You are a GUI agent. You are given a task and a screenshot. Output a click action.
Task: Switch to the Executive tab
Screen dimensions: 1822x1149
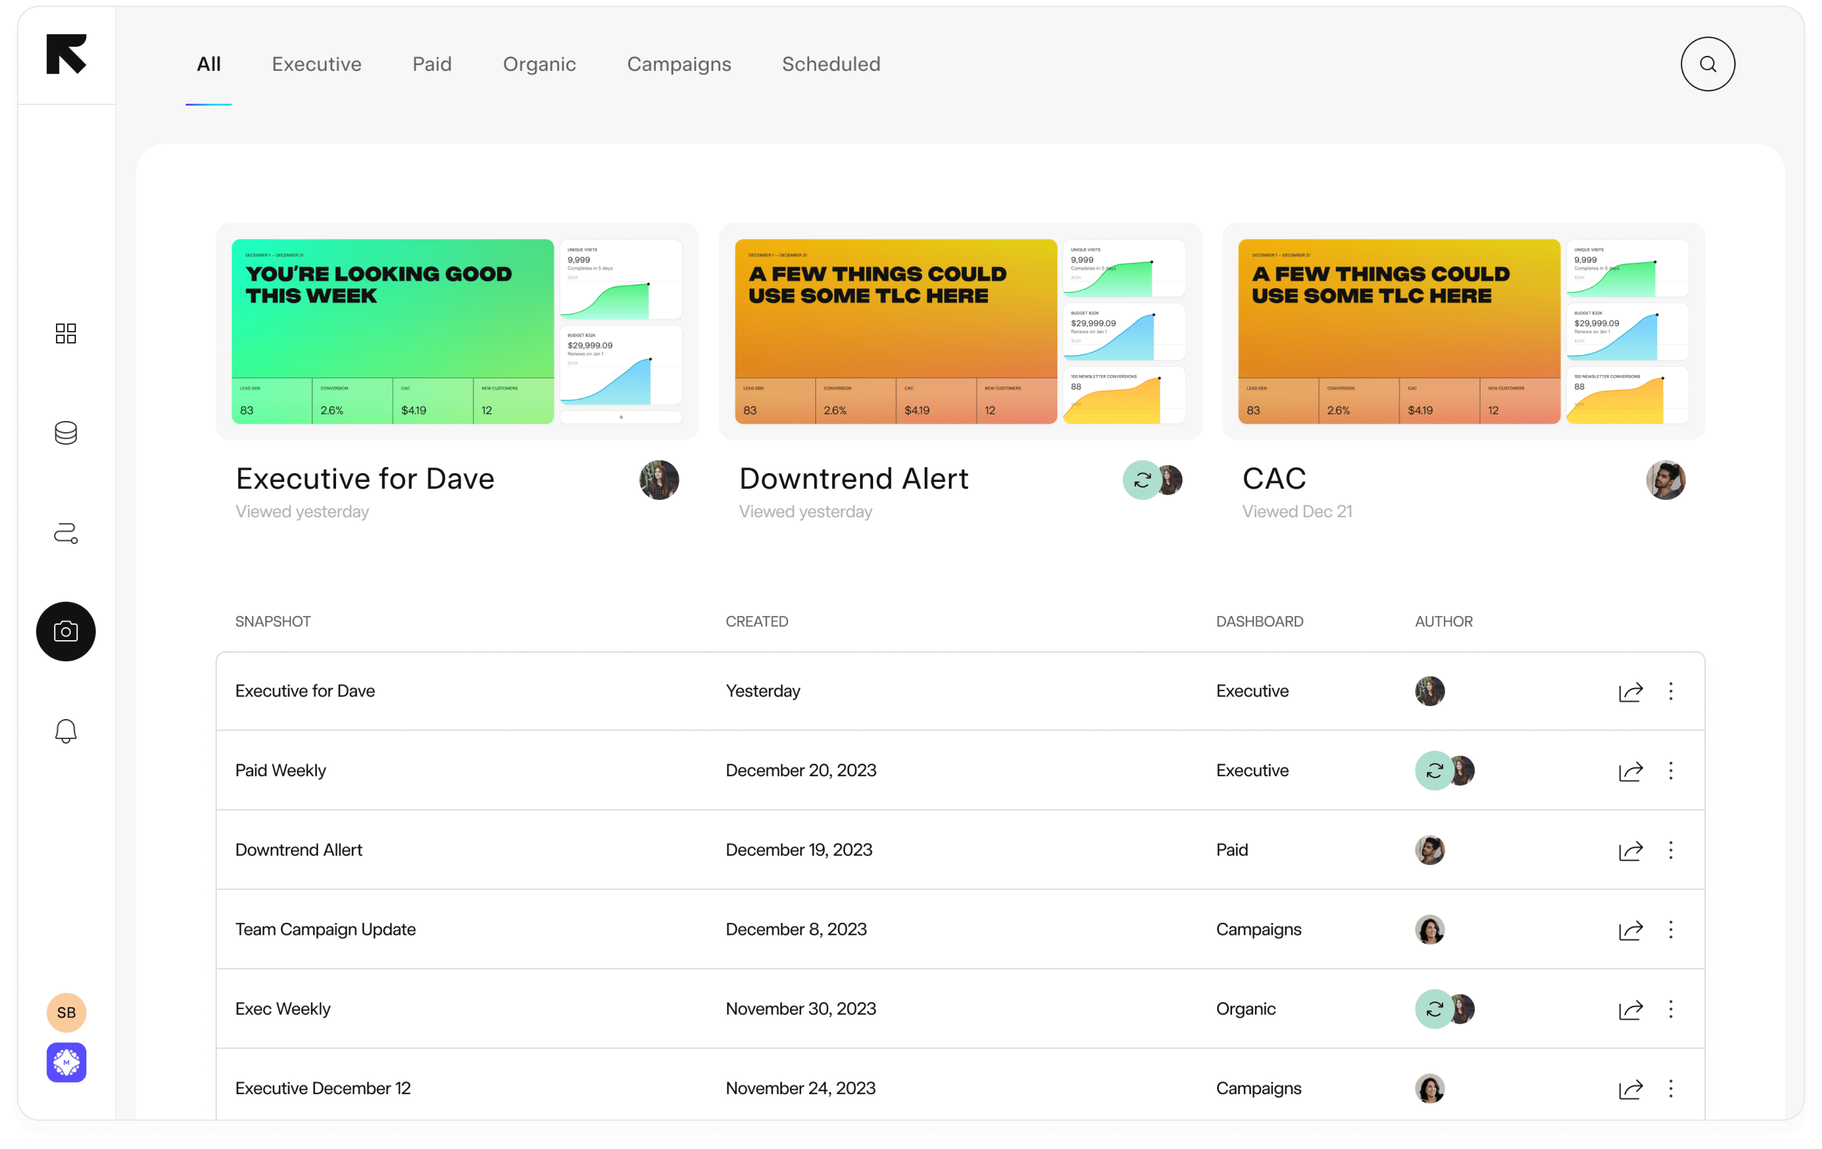(316, 64)
